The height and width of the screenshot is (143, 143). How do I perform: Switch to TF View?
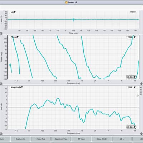click(82, 139)
